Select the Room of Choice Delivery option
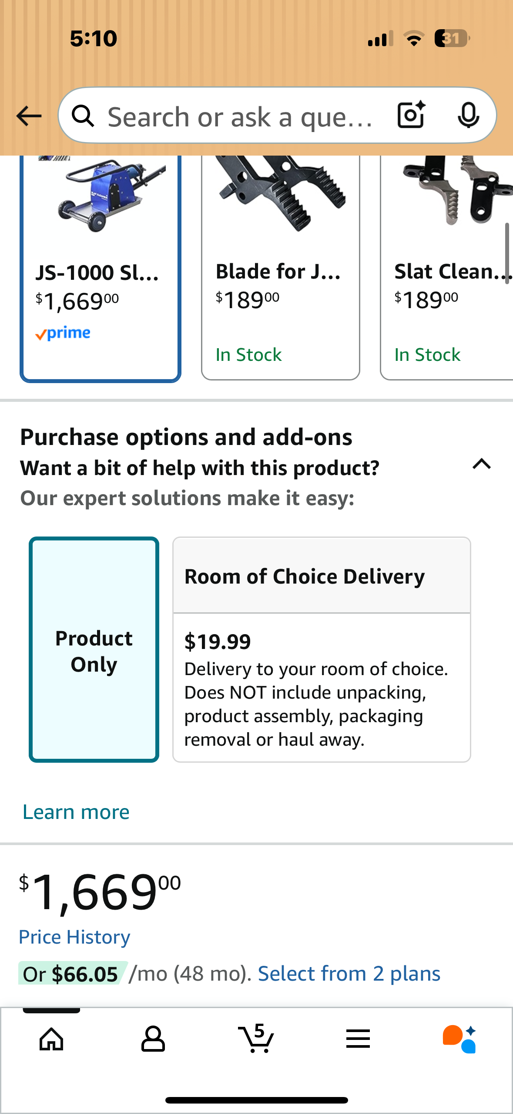This screenshot has width=513, height=1114. (x=322, y=649)
